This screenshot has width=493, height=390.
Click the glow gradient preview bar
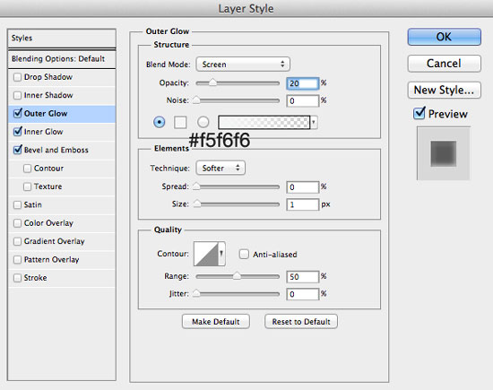point(264,122)
